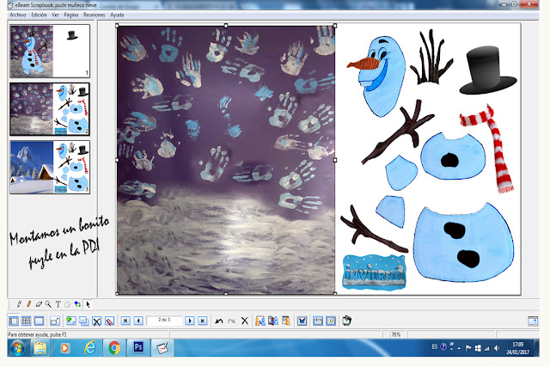Open the Página menu
Screen dimensions: 550x367
(x=70, y=15)
